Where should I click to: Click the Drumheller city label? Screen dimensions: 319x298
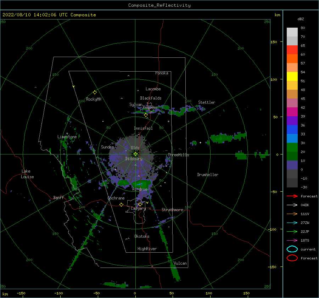(208, 175)
